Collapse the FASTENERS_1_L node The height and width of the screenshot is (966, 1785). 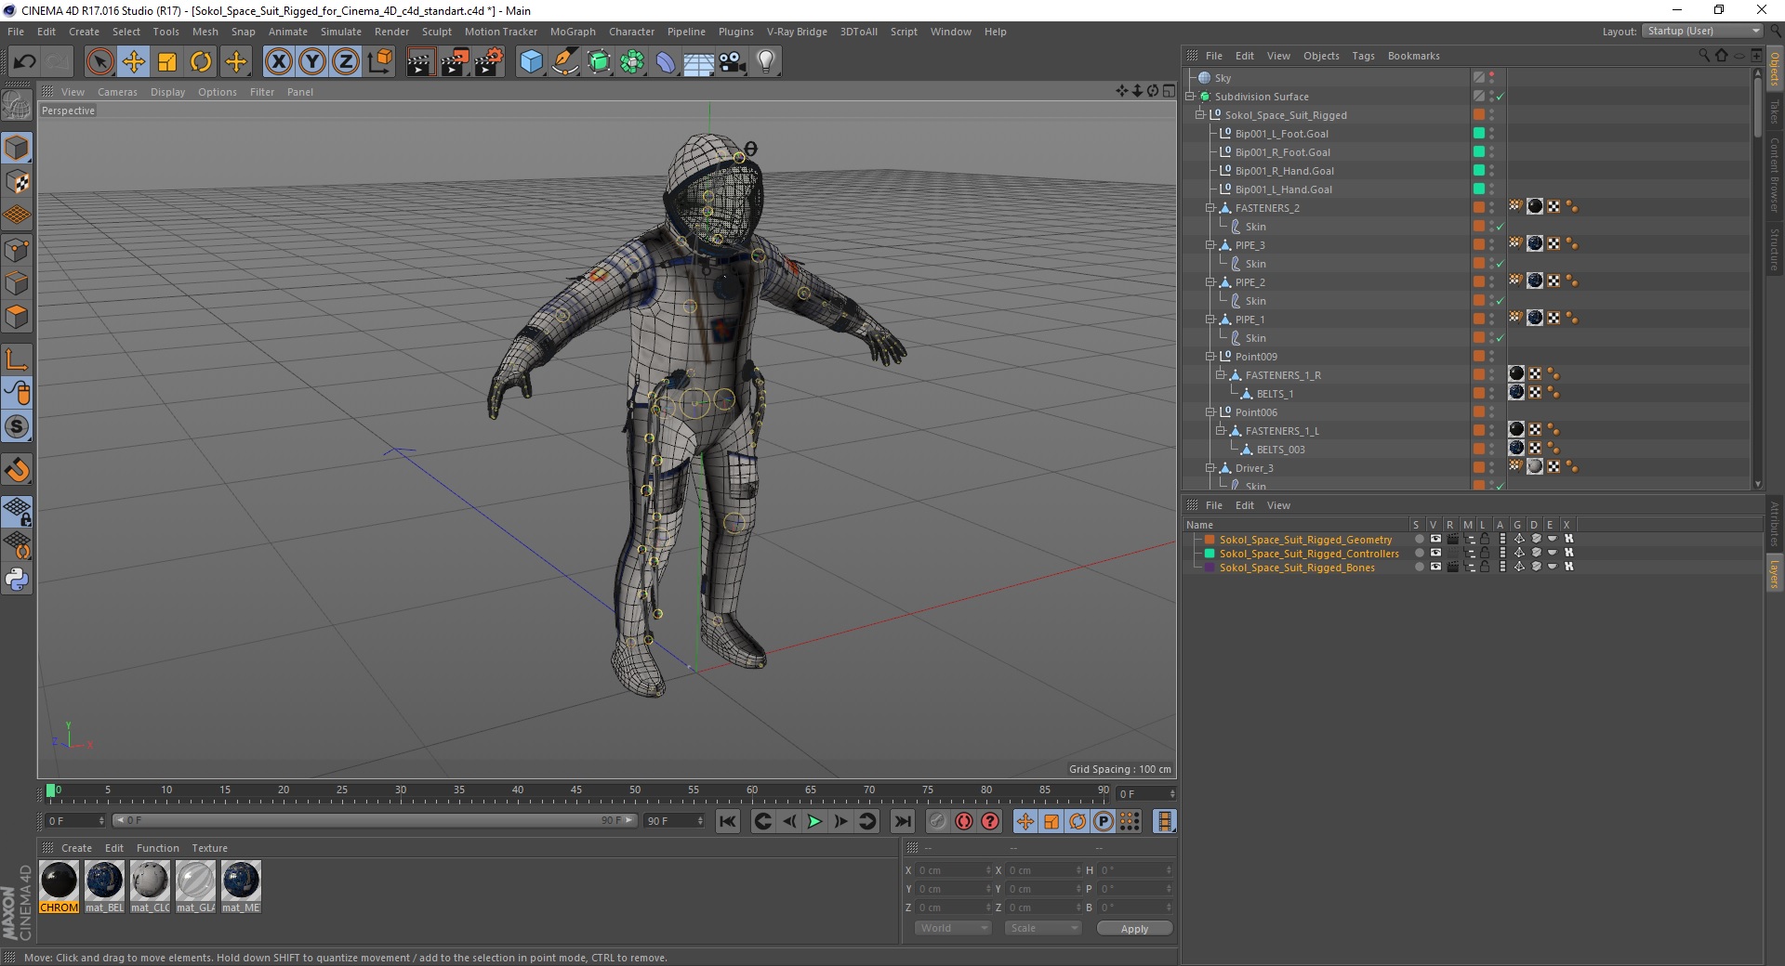(x=1221, y=431)
